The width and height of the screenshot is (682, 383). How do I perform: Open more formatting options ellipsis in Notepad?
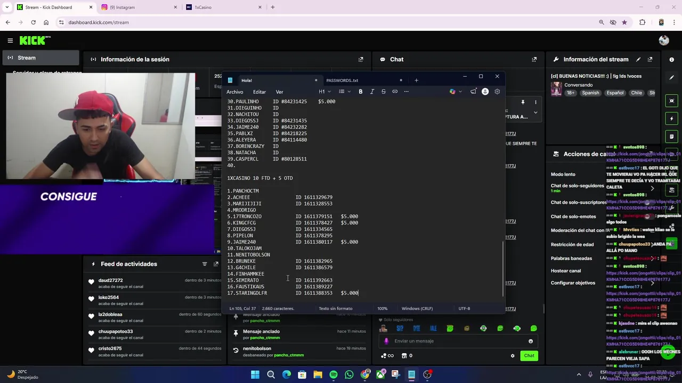click(407, 91)
